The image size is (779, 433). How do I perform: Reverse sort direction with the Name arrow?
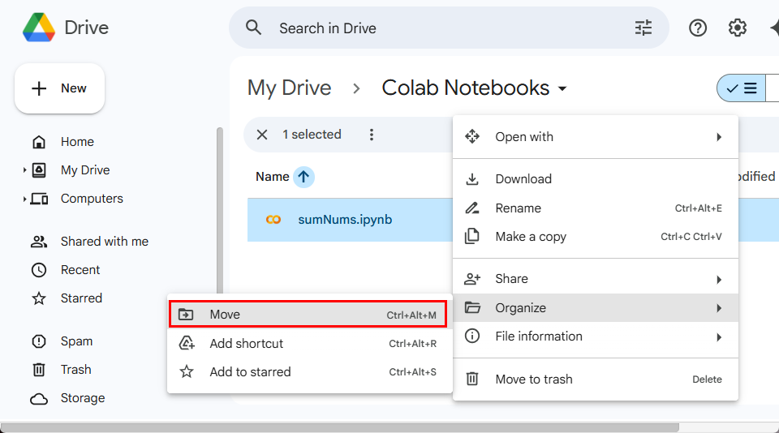[303, 177]
